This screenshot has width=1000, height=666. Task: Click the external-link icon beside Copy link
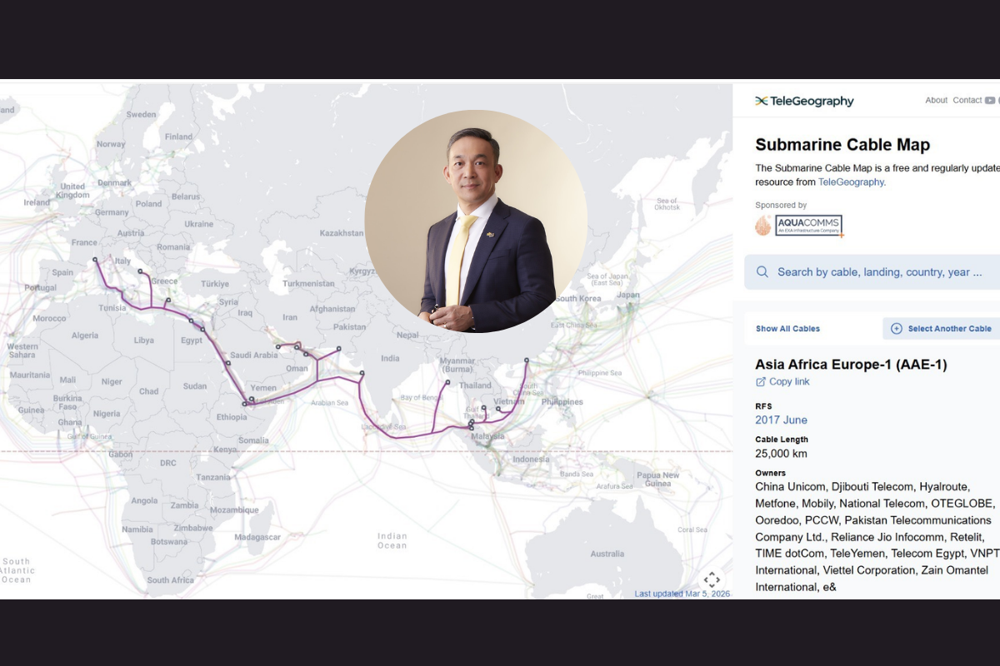(x=760, y=382)
